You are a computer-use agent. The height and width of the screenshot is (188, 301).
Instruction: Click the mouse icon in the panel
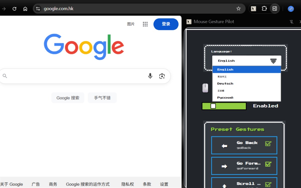pos(205,88)
